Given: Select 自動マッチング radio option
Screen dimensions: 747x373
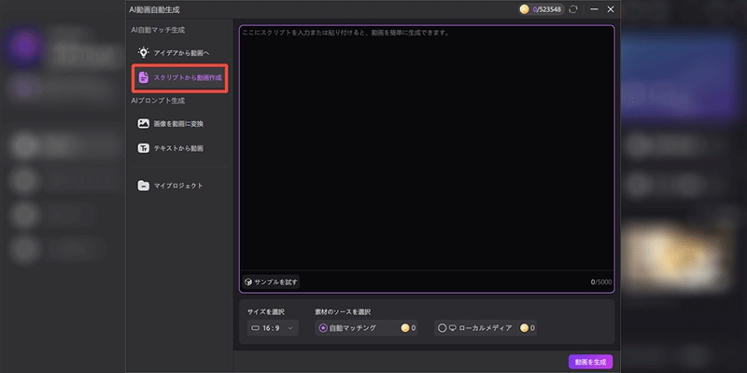Looking at the screenshot, I should pyautogui.click(x=323, y=328).
